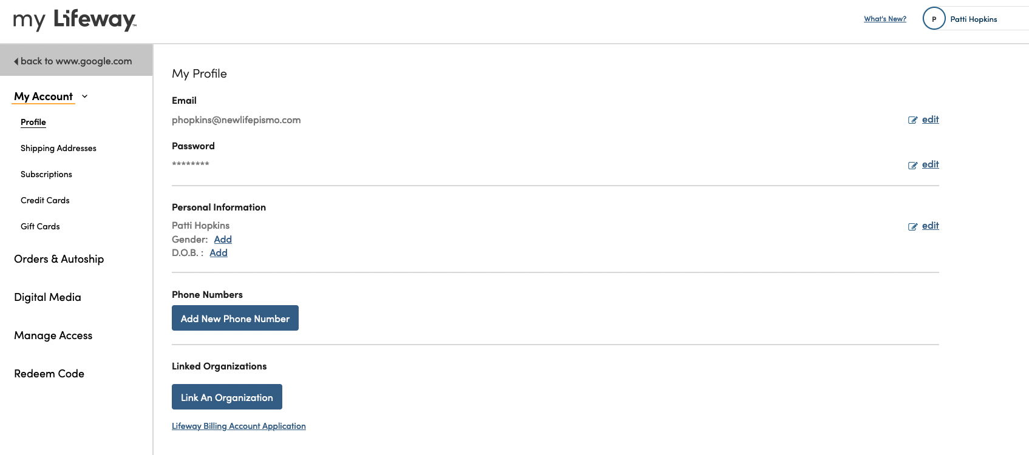Collapse the My Account chevron
Viewport: 1029px width, 455px height.
click(85, 96)
